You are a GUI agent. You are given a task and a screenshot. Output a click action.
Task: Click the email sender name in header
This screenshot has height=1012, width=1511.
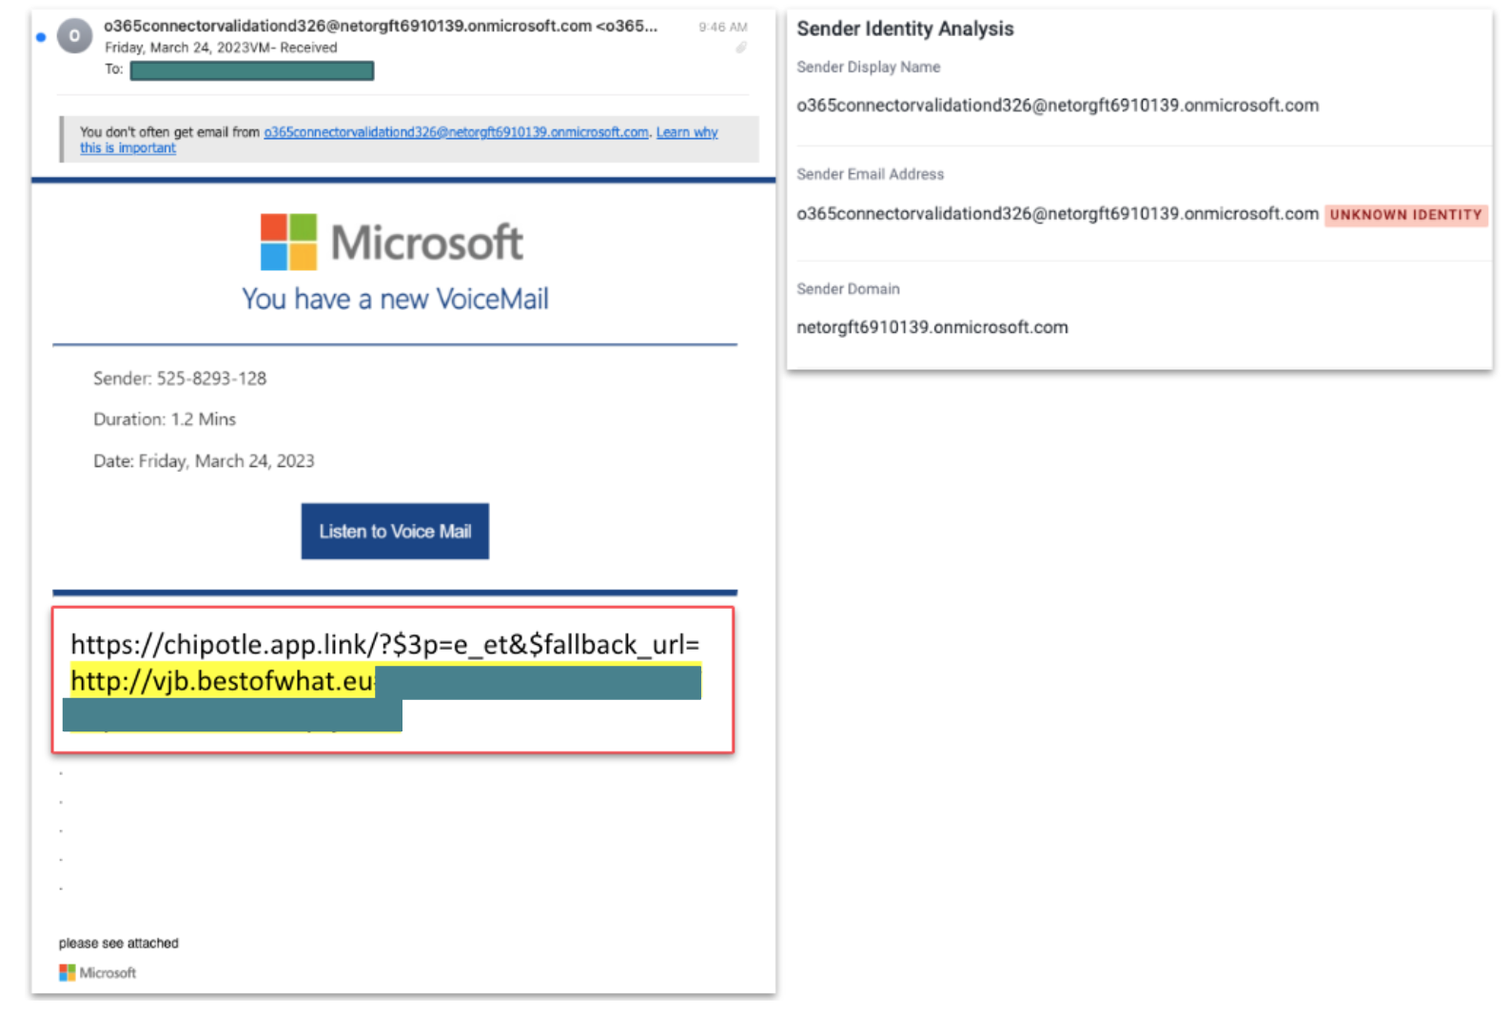[x=381, y=26]
